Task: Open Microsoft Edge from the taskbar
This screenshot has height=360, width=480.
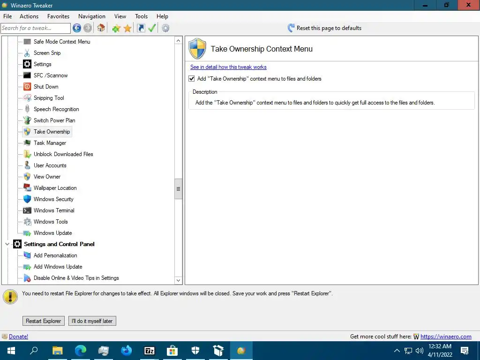Action: click(81, 351)
